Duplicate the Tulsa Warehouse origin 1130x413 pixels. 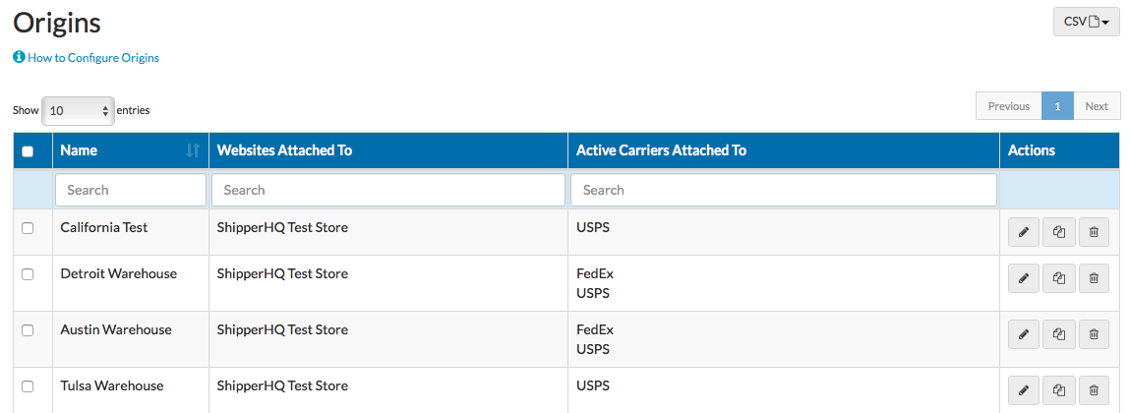pos(1058,390)
